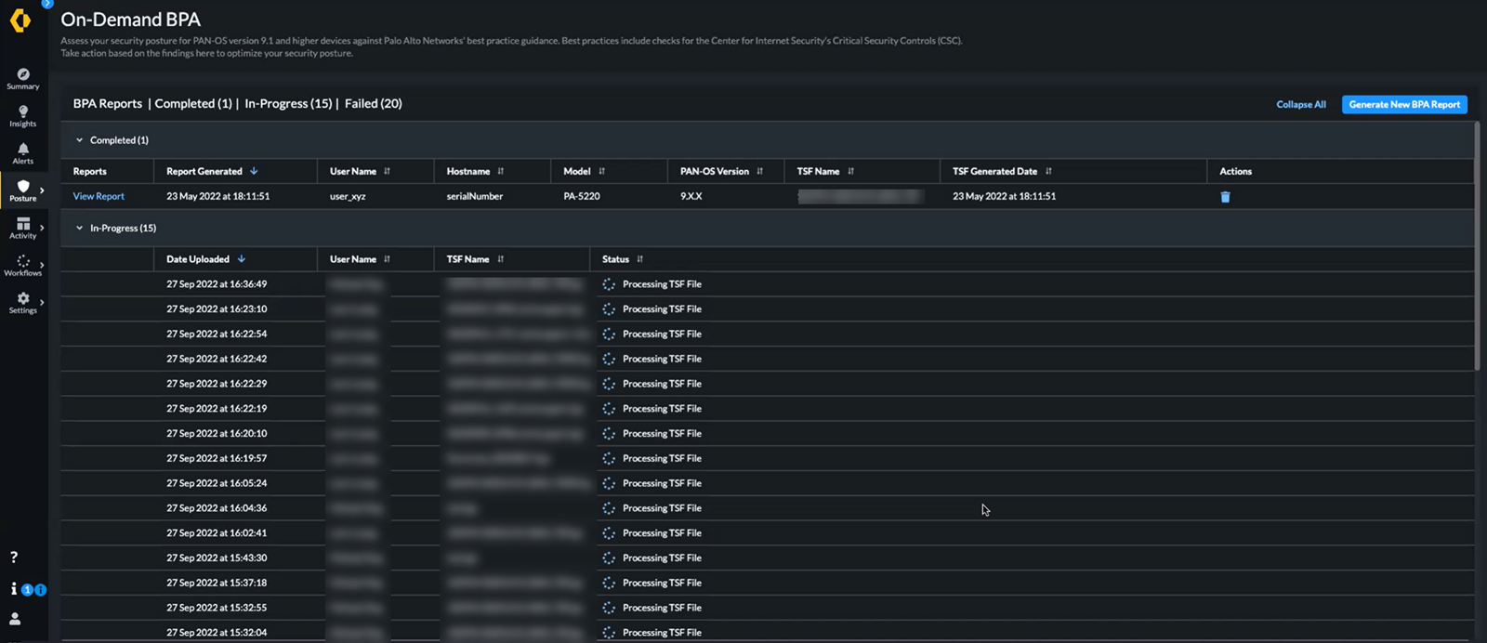Sort by PAN-OS Version column
Image resolution: width=1487 pixels, height=643 pixels.
pos(759,171)
